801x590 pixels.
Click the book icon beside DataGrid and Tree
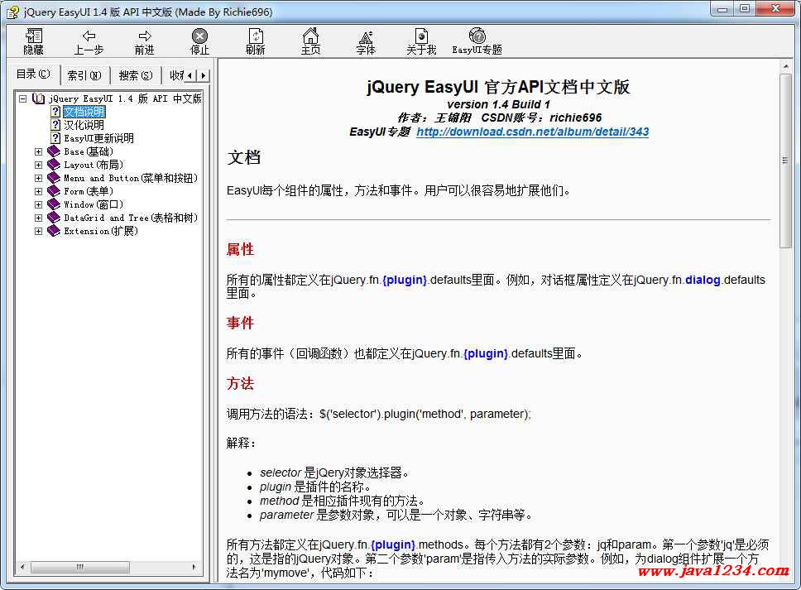pos(54,218)
